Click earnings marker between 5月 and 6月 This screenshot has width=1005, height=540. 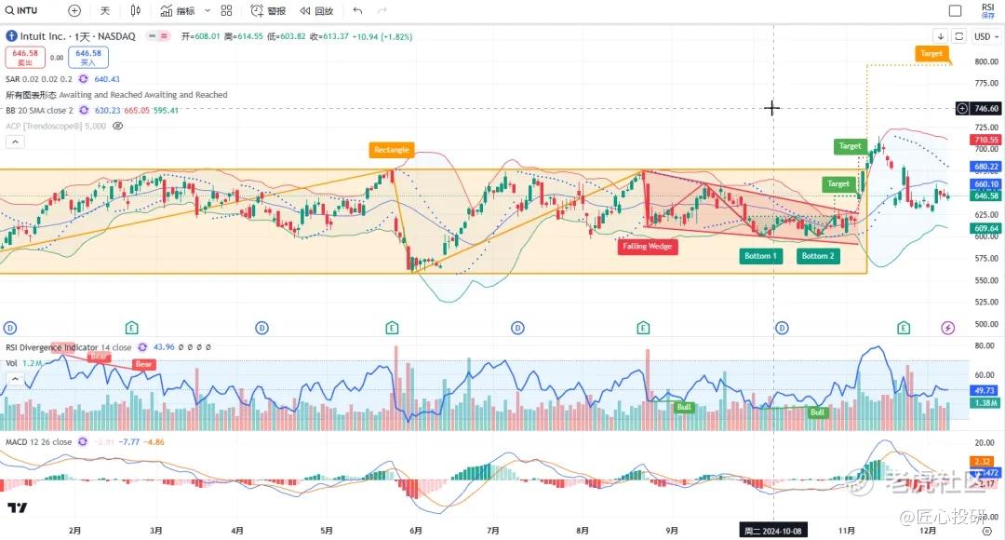pyautogui.click(x=393, y=328)
